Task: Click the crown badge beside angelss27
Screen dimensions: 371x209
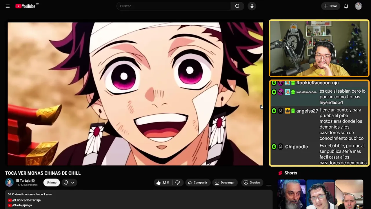Action: point(288,111)
